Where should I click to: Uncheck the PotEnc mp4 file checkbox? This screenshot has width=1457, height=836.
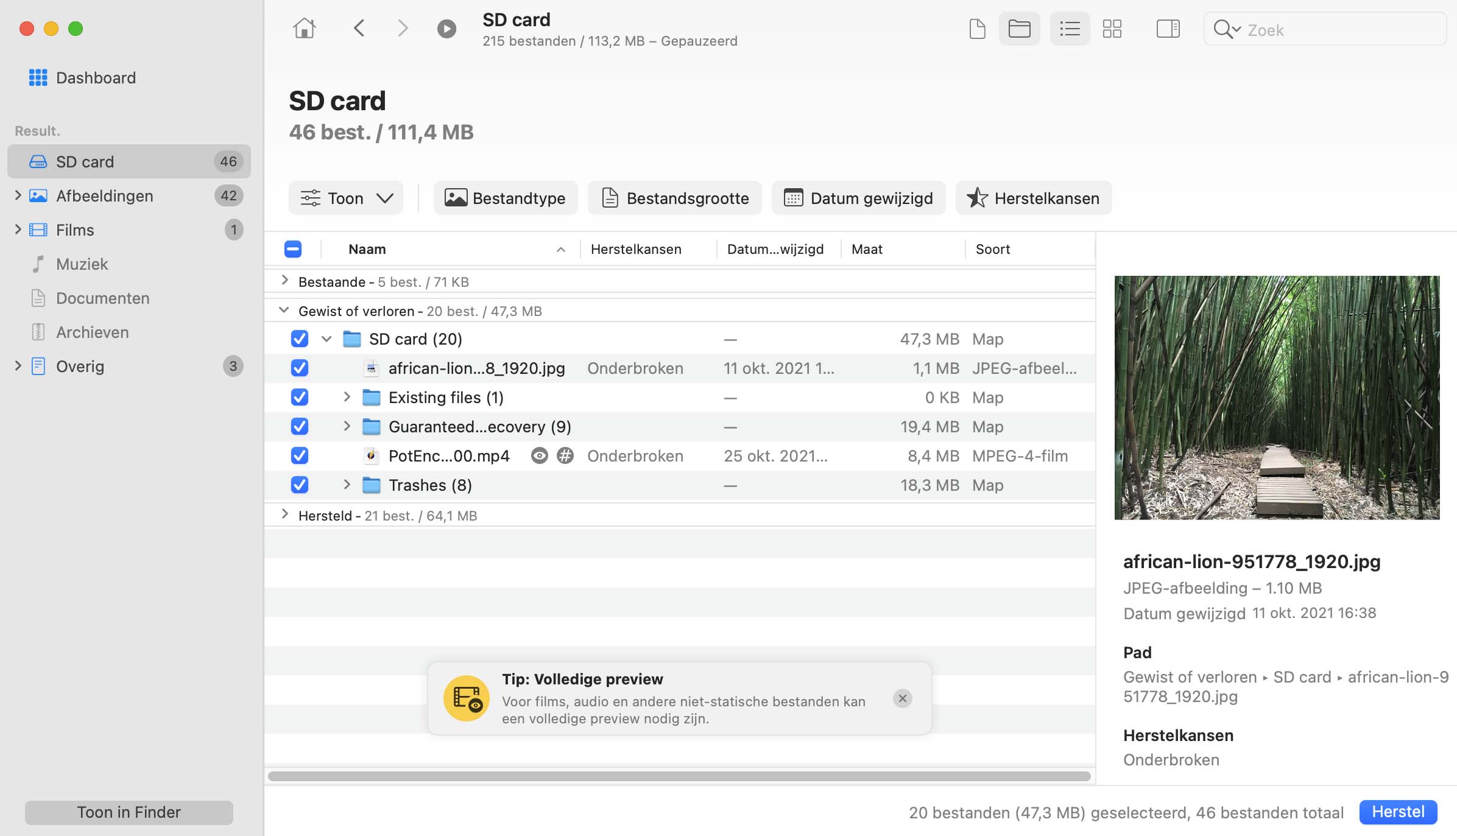pyautogui.click(x=300, y=455)
